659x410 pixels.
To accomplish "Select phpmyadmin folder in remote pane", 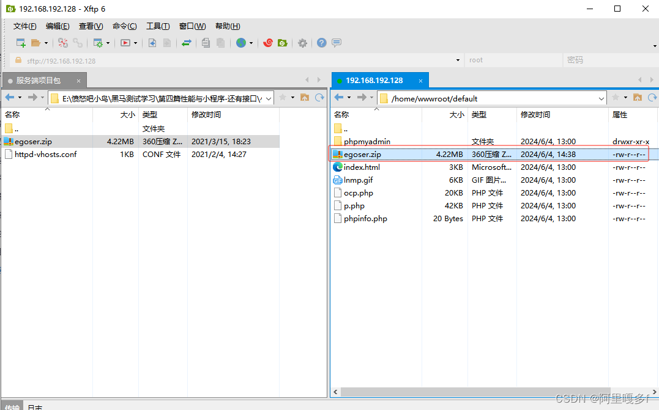I will 367,141.
